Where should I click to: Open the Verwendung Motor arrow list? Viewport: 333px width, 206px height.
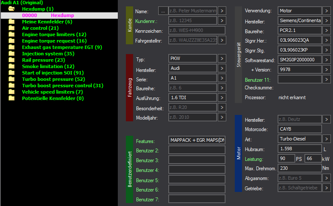coord(327,11)
